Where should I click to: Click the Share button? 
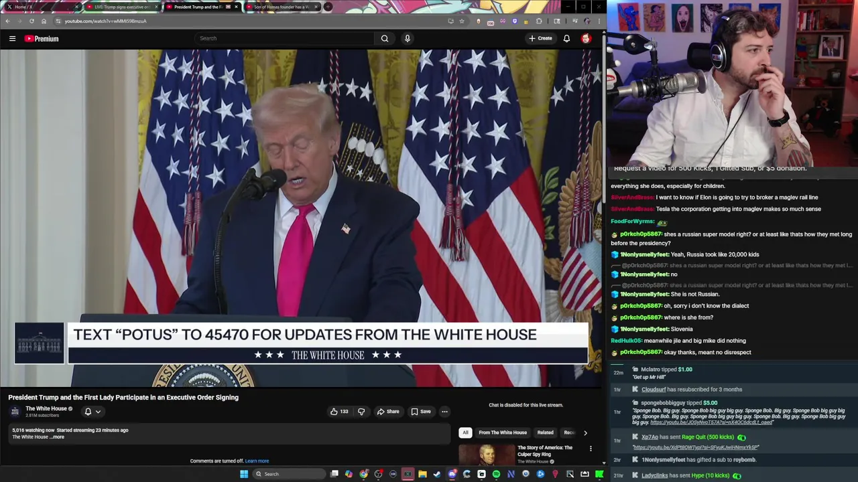tap(387, 412)
